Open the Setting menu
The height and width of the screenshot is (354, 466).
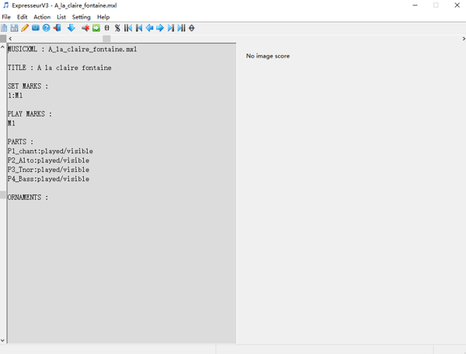[x=81, y=16]
